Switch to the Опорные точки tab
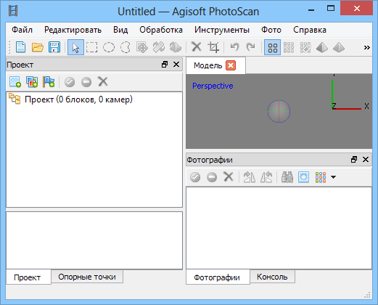 pyautogui.click(x=87, y=277)
